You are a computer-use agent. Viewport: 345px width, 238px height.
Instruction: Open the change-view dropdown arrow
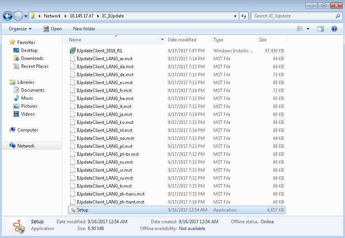point(307,28)
